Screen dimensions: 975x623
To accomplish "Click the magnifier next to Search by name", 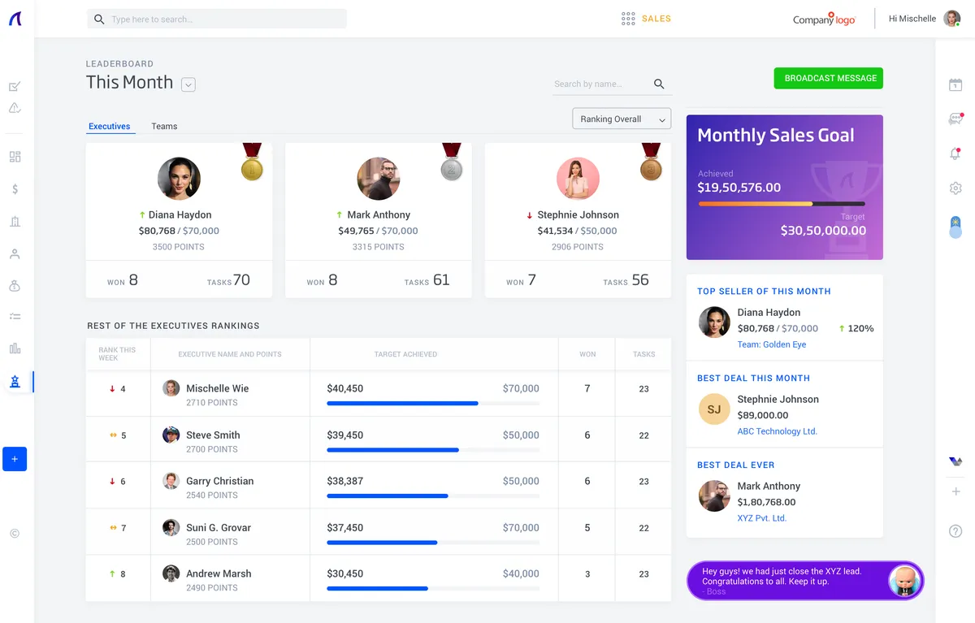I will point(659,84).
